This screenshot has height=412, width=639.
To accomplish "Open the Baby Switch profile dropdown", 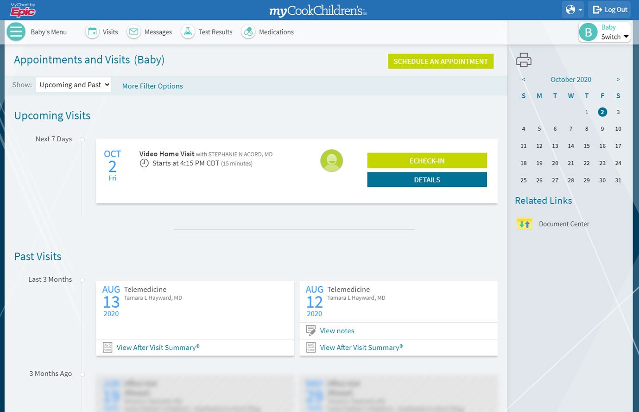I will pos(605,32).
